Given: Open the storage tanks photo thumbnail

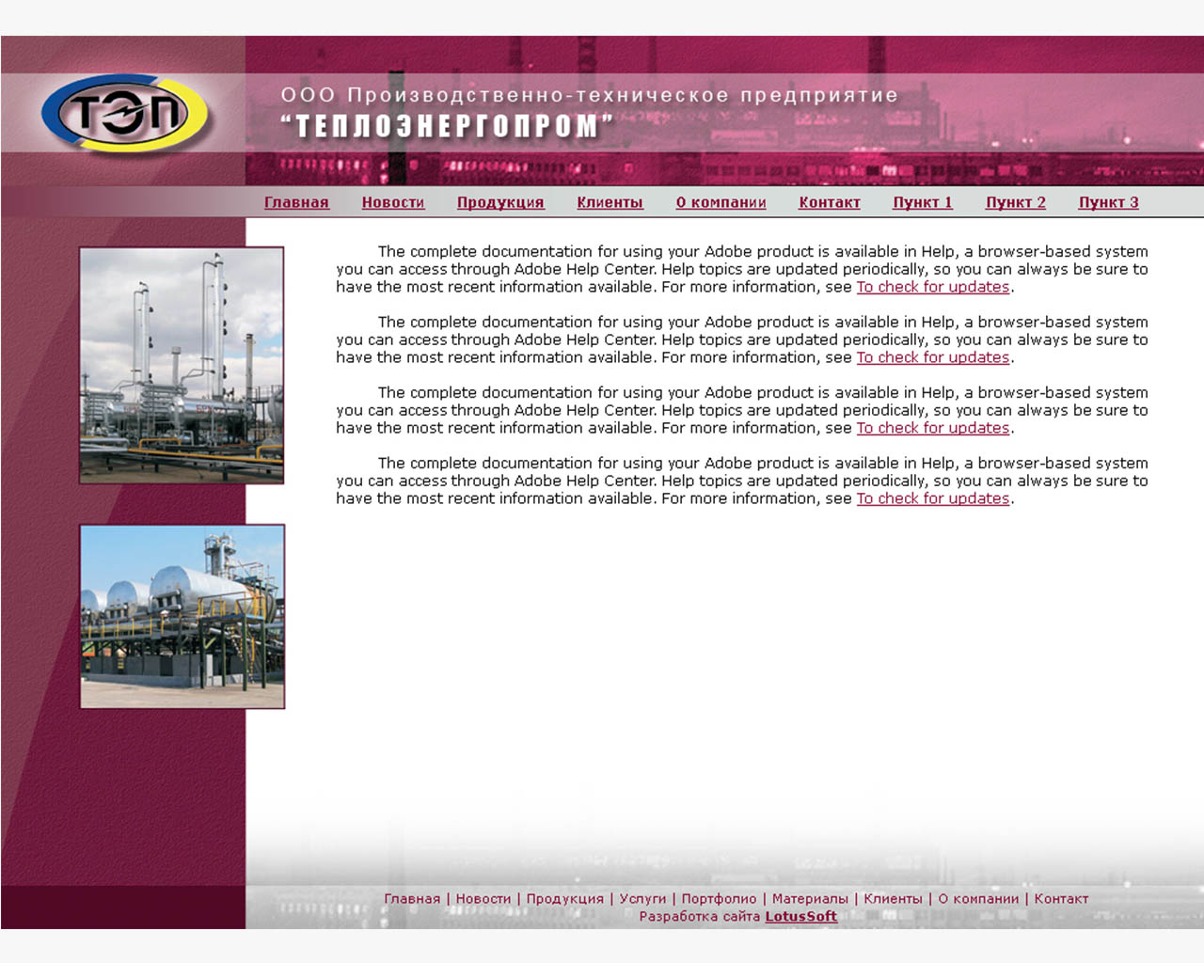Looking at the screenshot, I should [x=182, y=617].
